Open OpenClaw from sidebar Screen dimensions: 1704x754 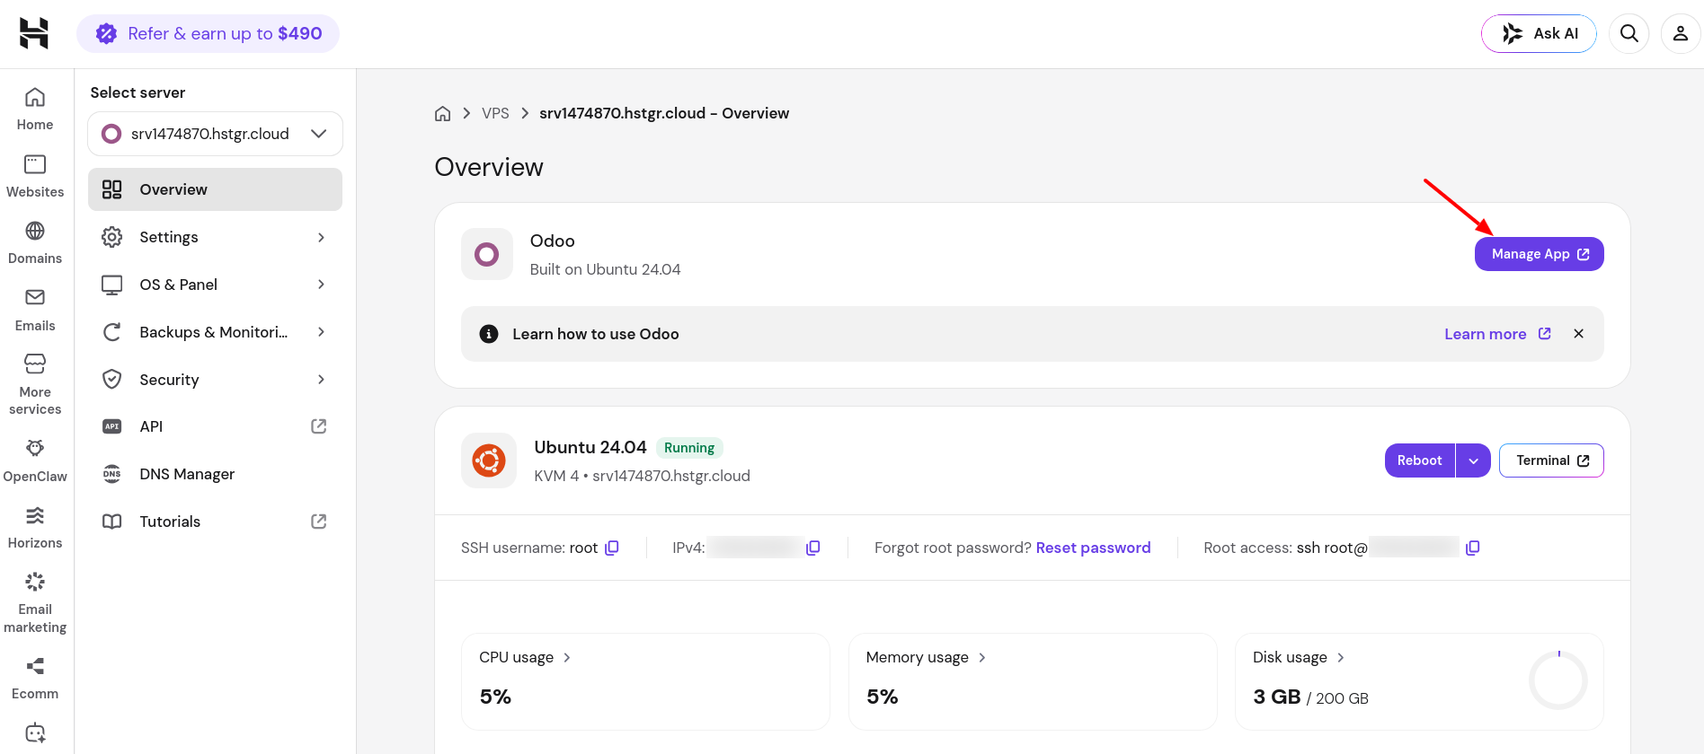tap(35, 461)
